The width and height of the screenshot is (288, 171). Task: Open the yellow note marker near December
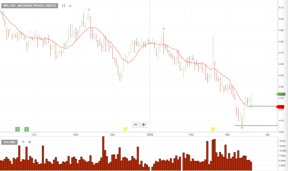[125, 129]
